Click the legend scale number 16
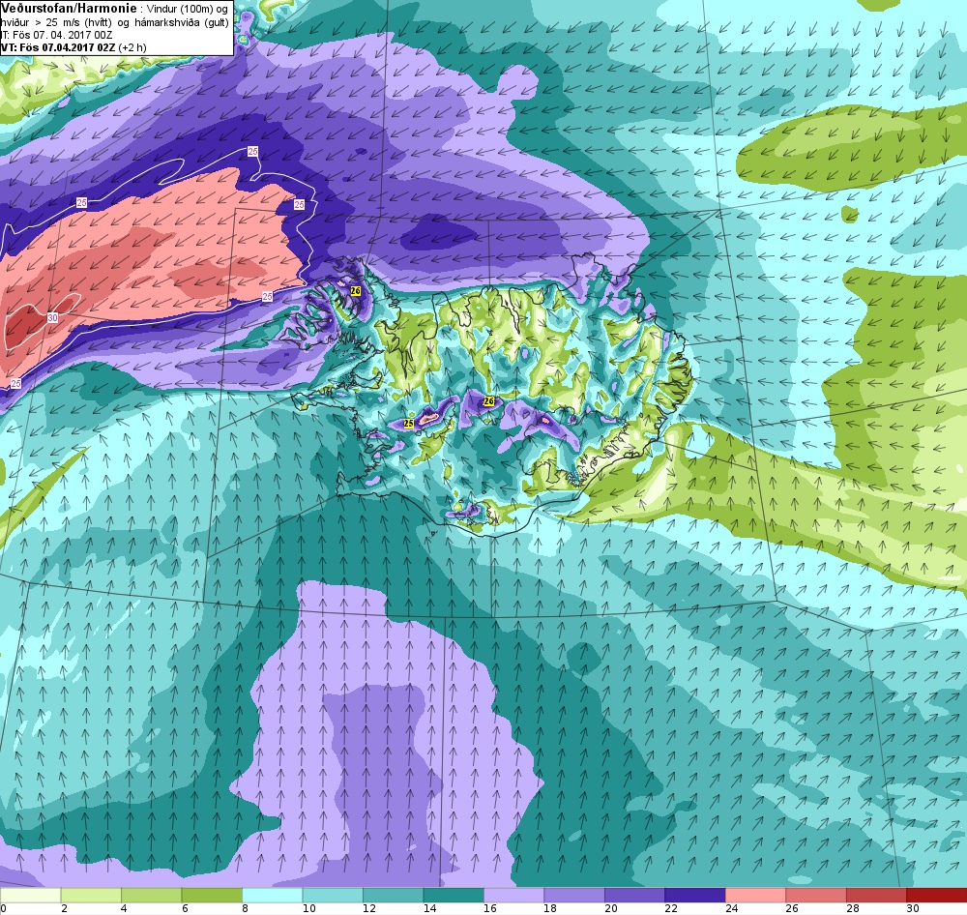967x915 pixels. pos(490,908)
